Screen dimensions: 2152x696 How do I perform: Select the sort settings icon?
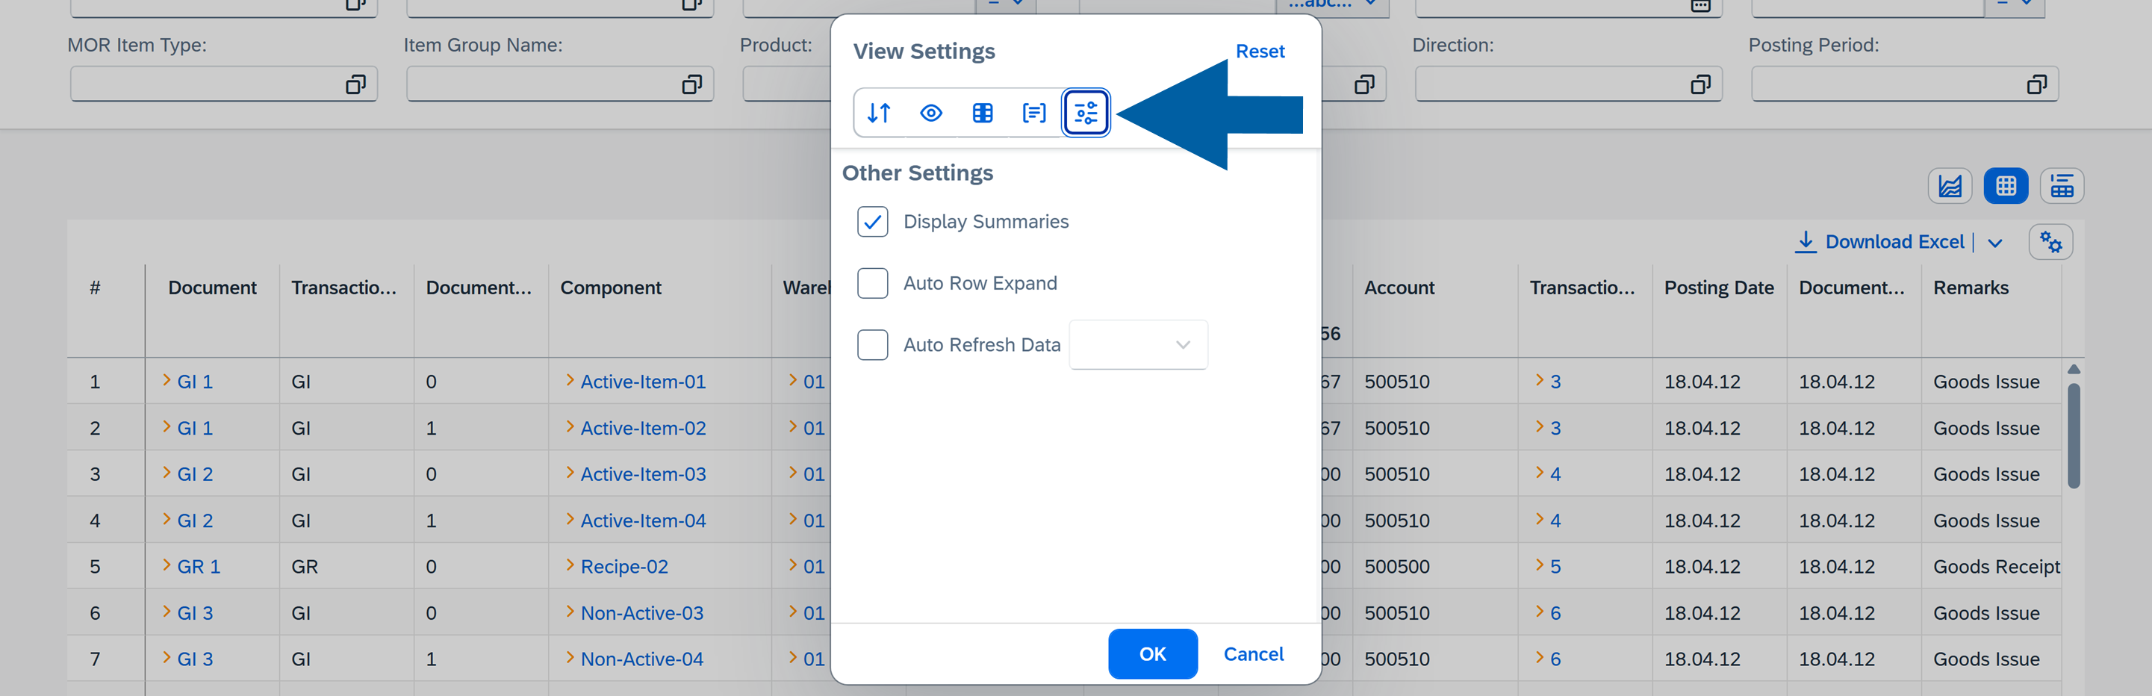[x=879, y=112]
